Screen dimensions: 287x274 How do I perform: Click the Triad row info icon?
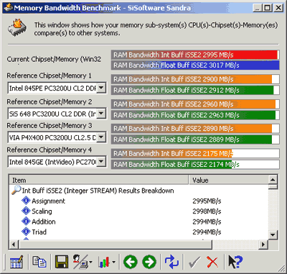26,232
